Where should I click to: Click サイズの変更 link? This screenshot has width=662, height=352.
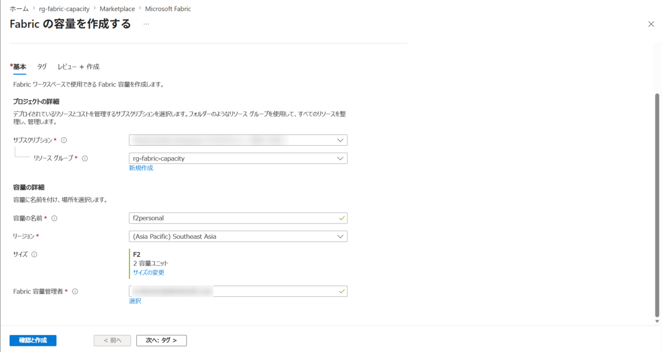click(x=149, y=273)
